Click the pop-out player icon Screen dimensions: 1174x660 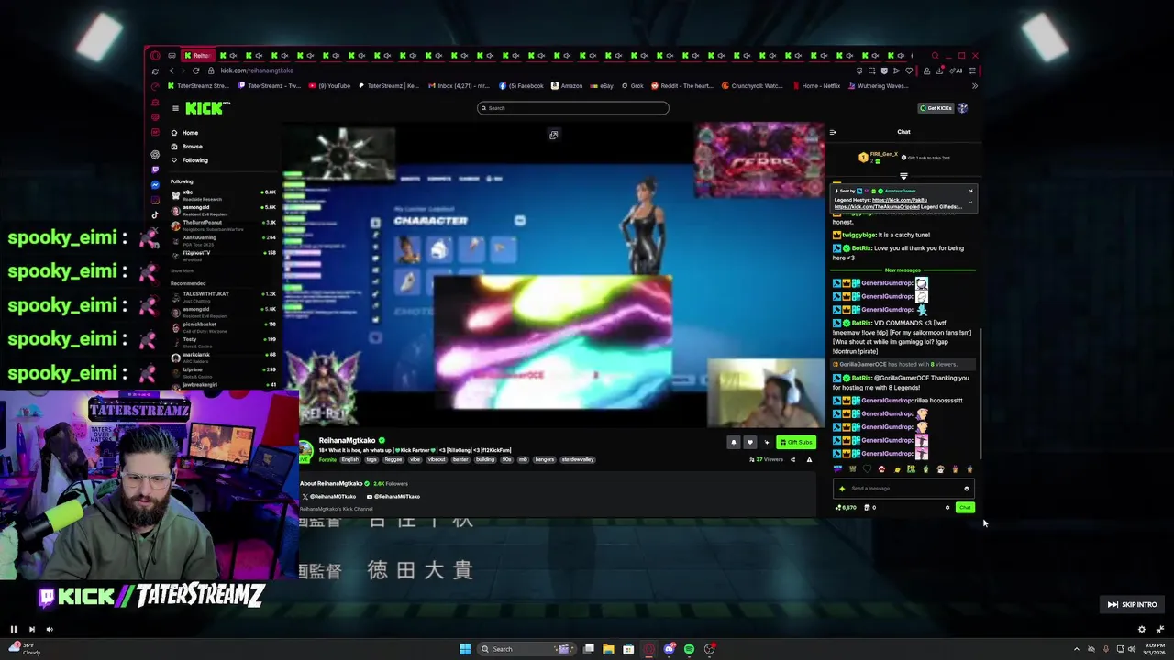[554, 135]
